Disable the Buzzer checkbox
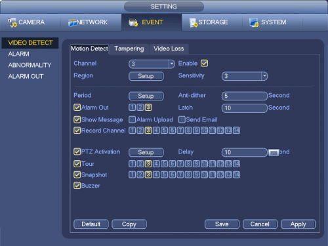 77,186
